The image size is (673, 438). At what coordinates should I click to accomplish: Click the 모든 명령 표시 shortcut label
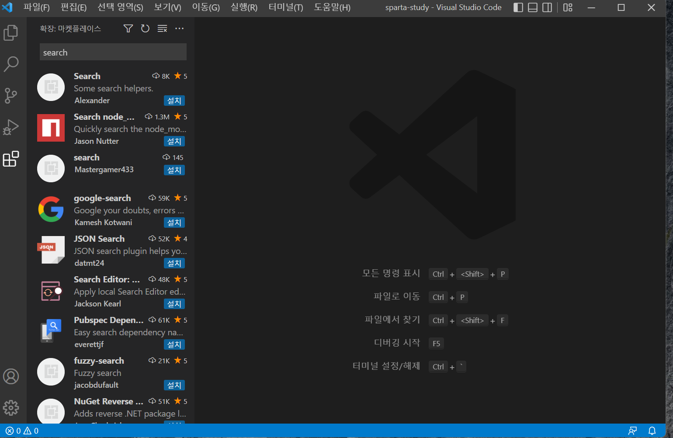point(391,273)
